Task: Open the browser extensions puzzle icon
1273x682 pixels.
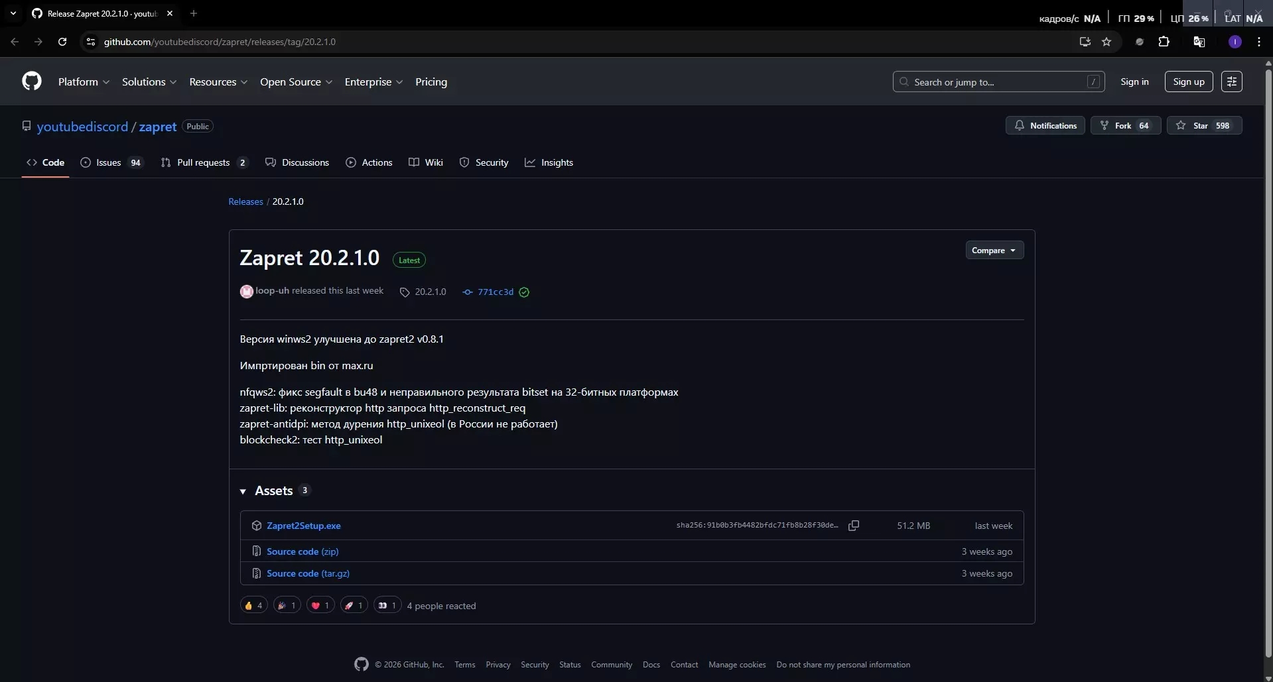Action: coord(1164,42)
